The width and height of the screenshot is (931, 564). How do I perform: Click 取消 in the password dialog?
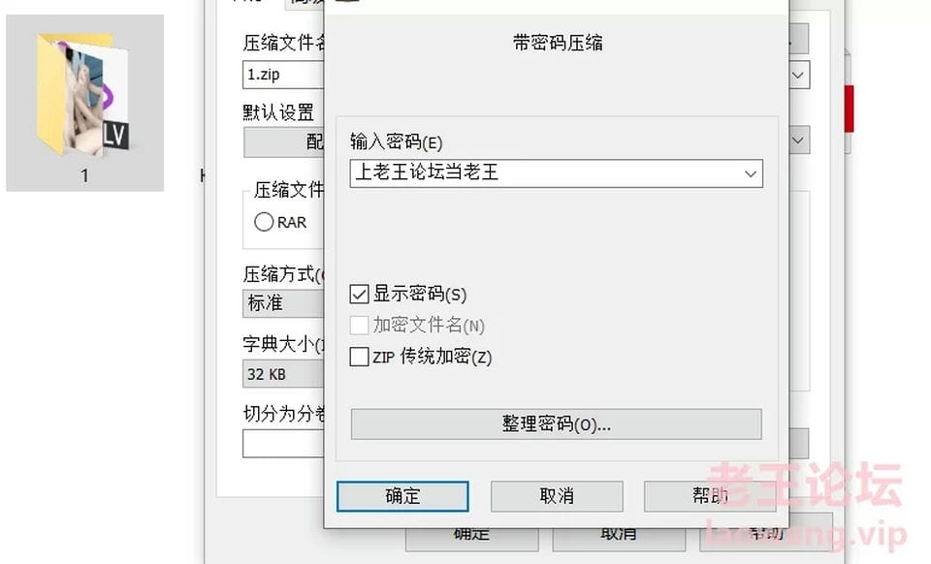pyautogui.click(x=557, y=496)
